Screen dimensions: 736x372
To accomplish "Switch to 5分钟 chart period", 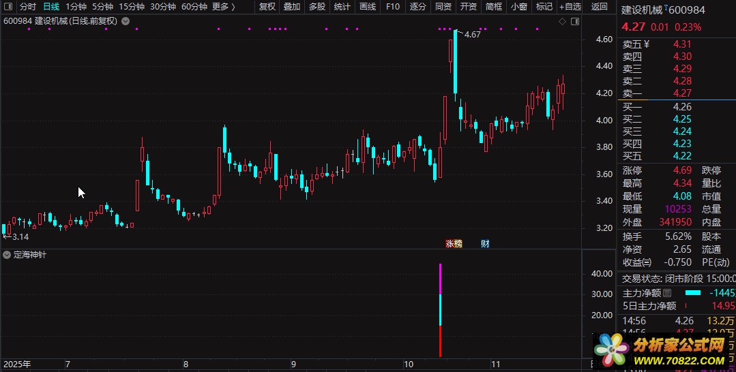I will click(102, 7).
